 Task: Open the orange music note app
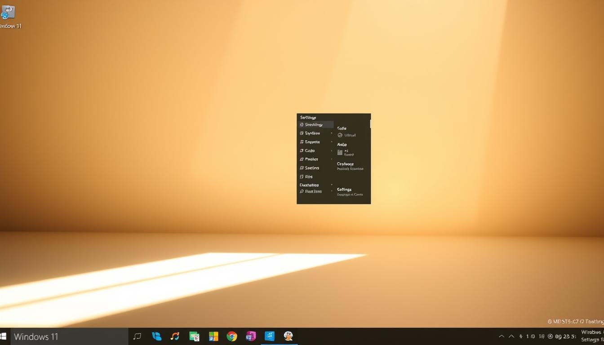point(175,336)
